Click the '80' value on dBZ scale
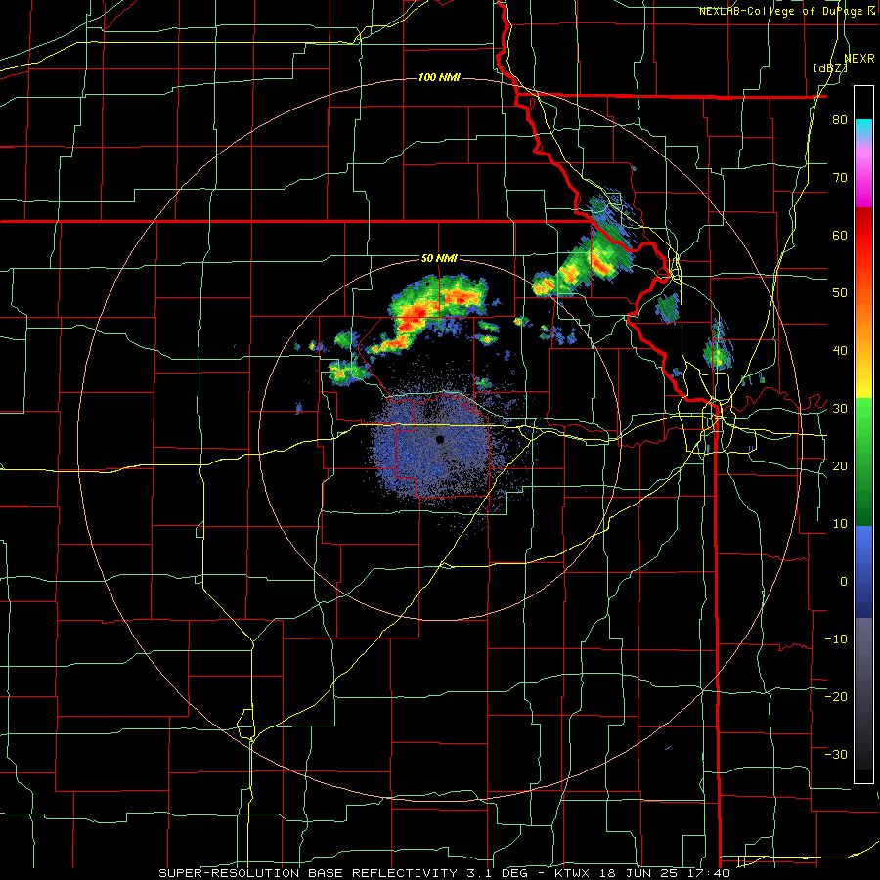Screen dimensions: 880x880 click(840, 120)
